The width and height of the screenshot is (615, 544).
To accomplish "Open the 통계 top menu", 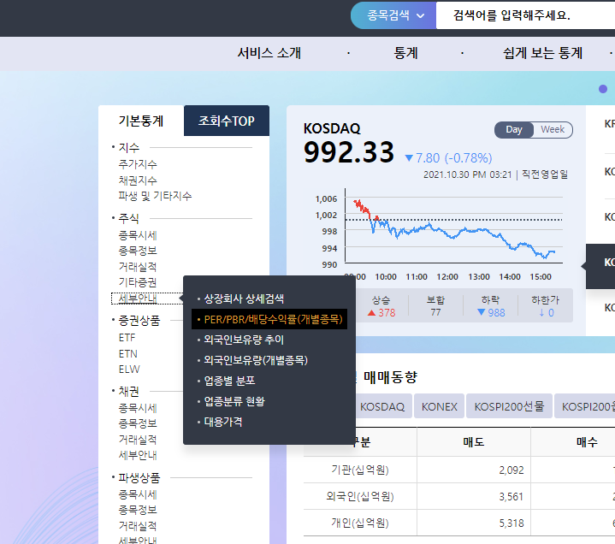I will pyautogui.click(x=405, y=53).
